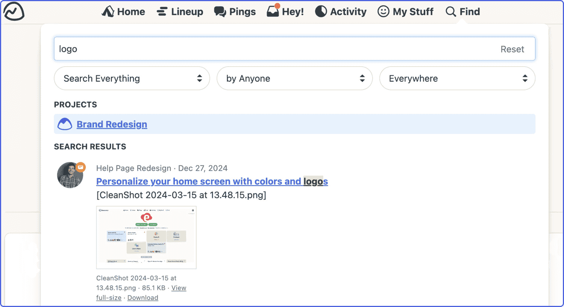
Task: Open Personalize your home screen result
Action: point(212,181)
